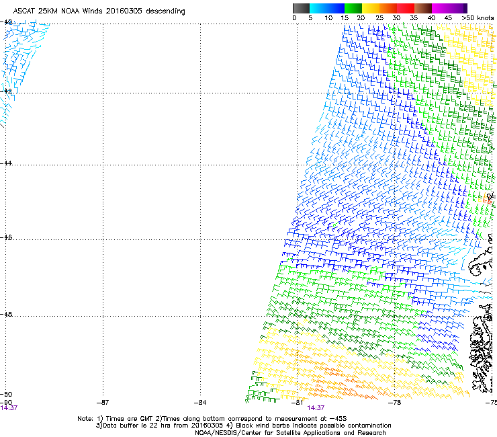This screenshot has height=437, width=497.
Task: Click the legend tick label '20'
Action: coord(361,17)
